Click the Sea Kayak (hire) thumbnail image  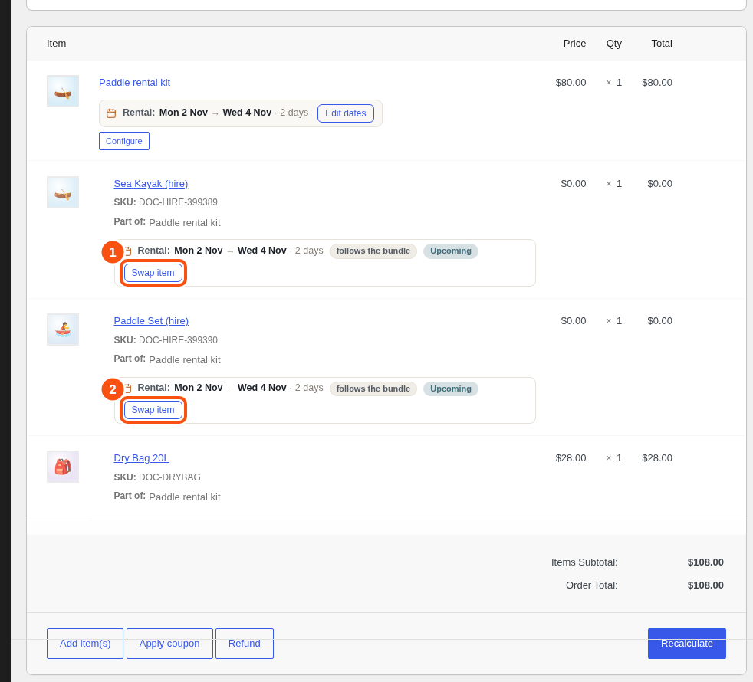click(x=63, y=192)
